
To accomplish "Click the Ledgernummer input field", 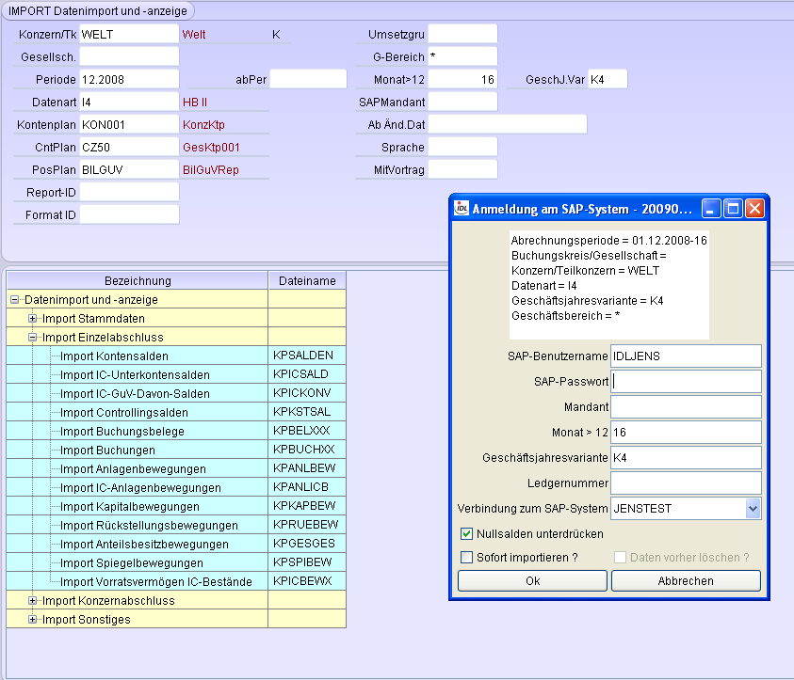I will click(686, 482).
